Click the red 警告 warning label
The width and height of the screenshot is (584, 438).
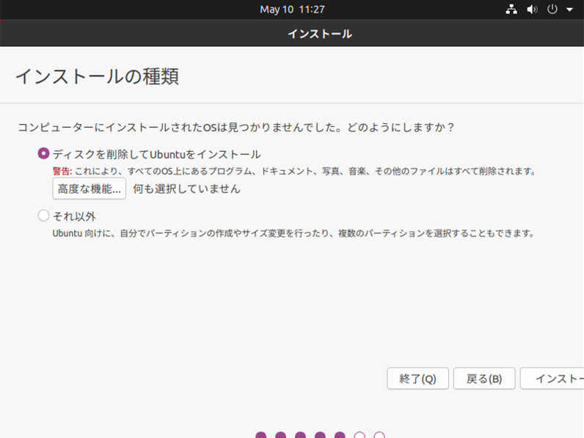[62, 172]
